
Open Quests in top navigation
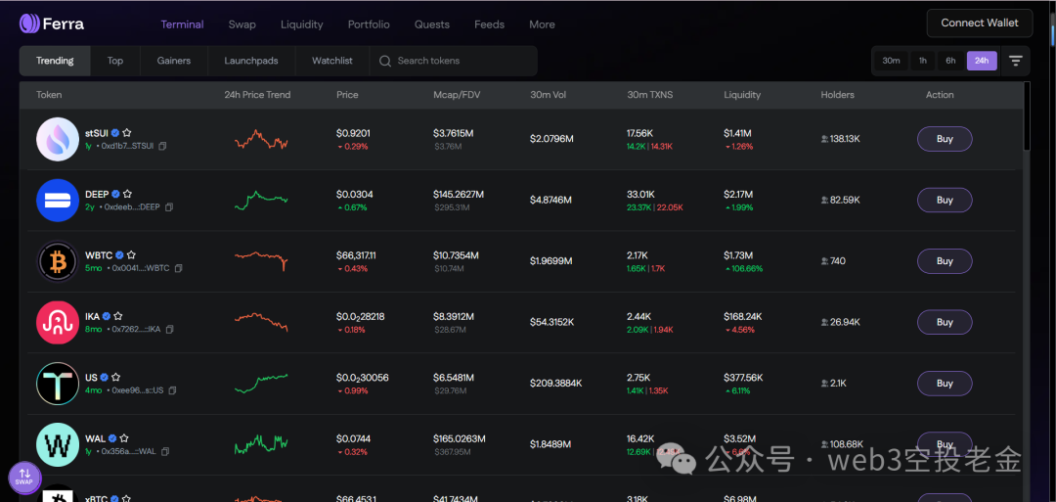(432, 24)
